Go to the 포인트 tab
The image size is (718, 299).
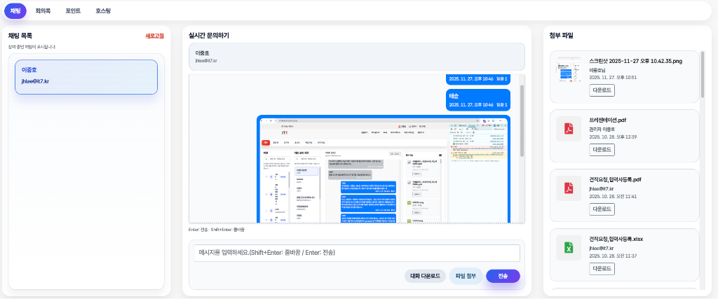click(73, 11)
